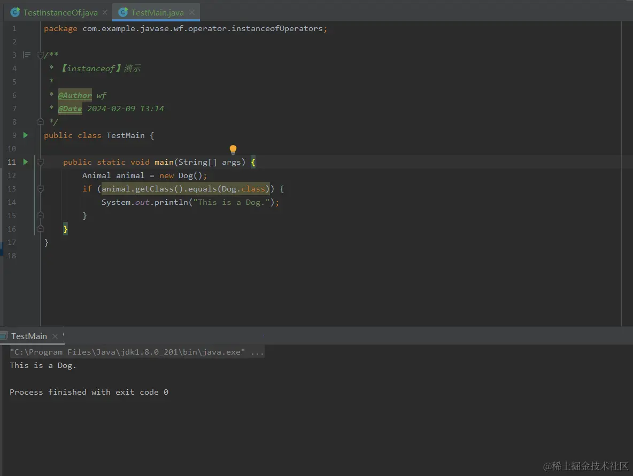Click the Java class icon on TestInstanceOf.java tab
This screenshot has height=476, width=633.
[15, 12]
